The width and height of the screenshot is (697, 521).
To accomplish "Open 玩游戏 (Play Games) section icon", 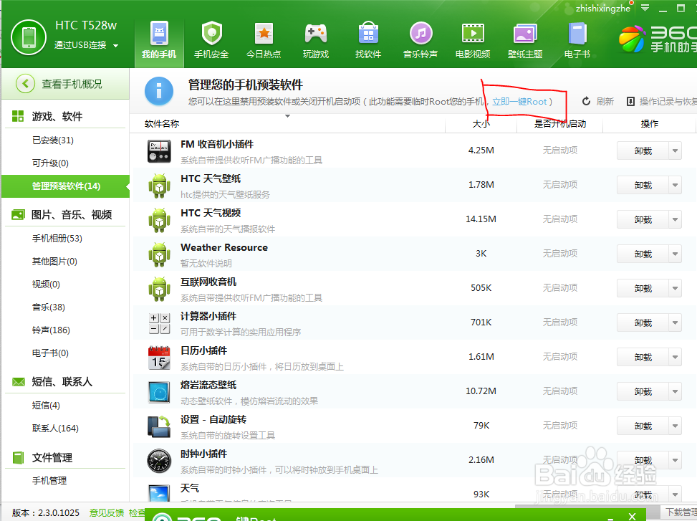I will (x=315, y=37).
